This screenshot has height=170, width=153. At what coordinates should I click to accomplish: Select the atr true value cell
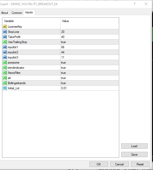pyautogui.click(x=89, y=78)
